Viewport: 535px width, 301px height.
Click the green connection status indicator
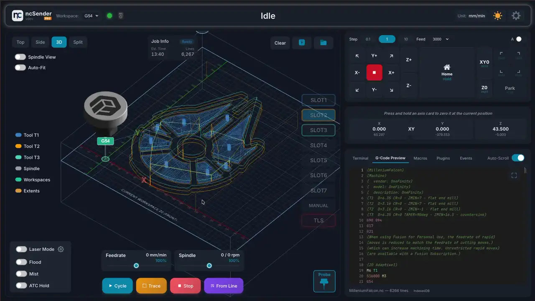coord(110,16)
